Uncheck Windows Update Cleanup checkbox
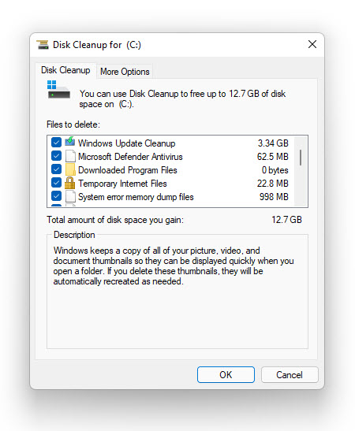The image size is (355, 431). pyautogui.click(x=57, y=143)
